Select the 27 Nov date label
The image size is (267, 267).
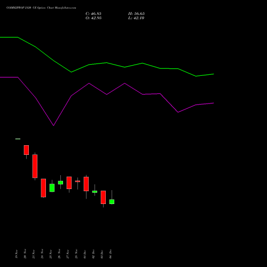(68, 254)
